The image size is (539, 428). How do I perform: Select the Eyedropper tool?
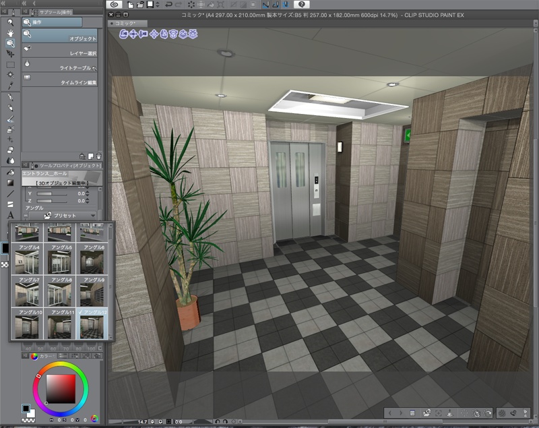[11, 85]
